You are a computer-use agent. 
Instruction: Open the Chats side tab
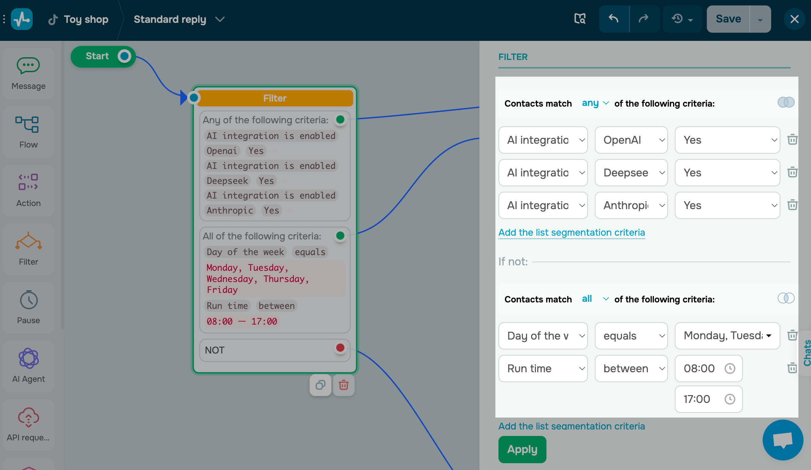[806, 353]
